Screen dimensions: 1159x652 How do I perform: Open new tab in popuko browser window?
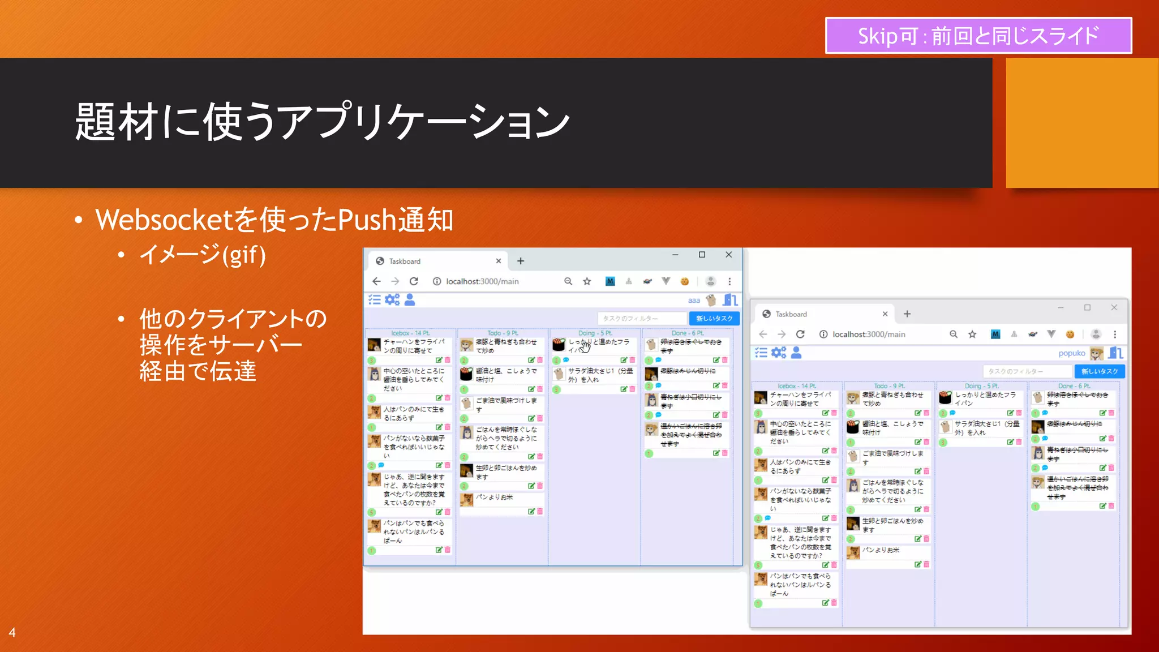pos(907,314)
